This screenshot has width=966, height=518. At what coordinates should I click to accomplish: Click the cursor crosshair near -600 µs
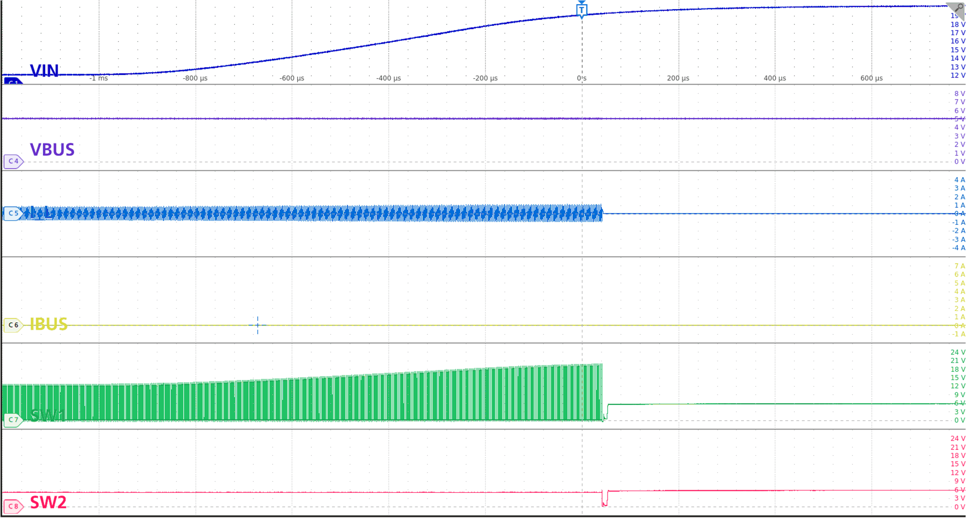click(x=257, y=325)
